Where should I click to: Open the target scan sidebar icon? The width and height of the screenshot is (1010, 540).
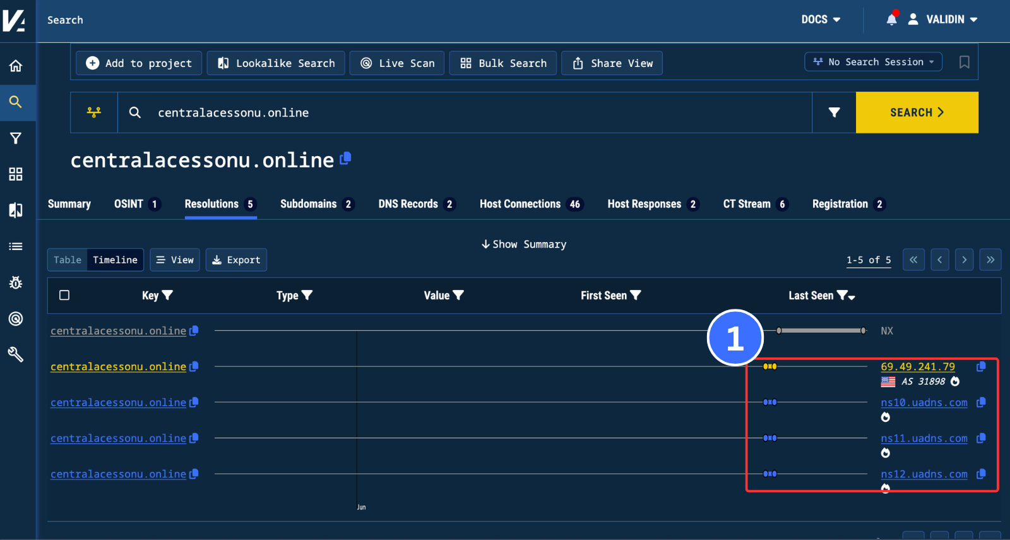16,318
